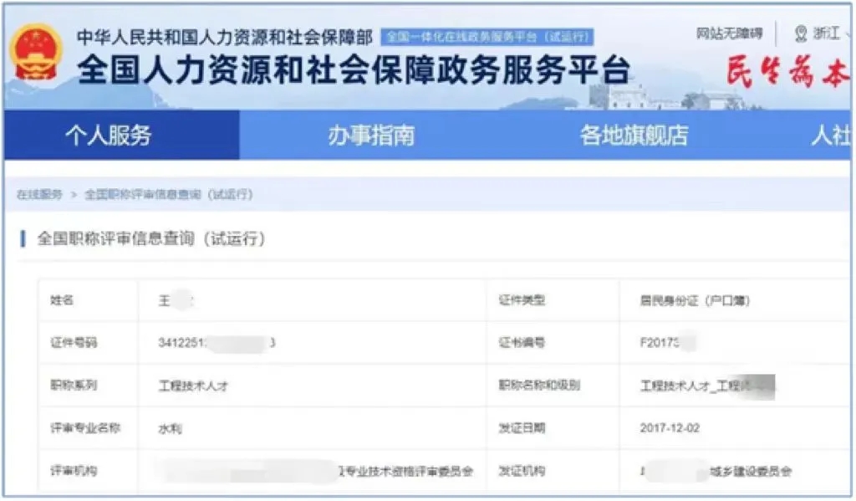856x501 pixels.
Task: Click the 发证日期 label cell
Action: click(x=553, y=427)
